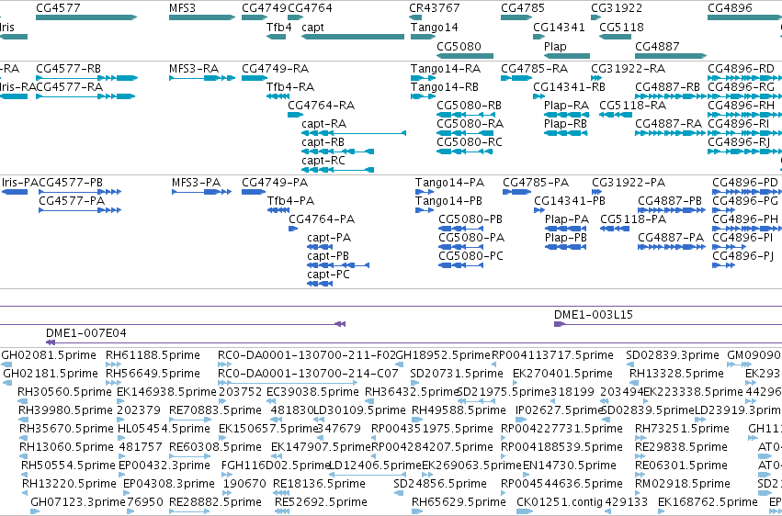The width and height of the screenshot is (782, 516).
Task: Select the CG5080 gene bar
Action: (465, 56)
